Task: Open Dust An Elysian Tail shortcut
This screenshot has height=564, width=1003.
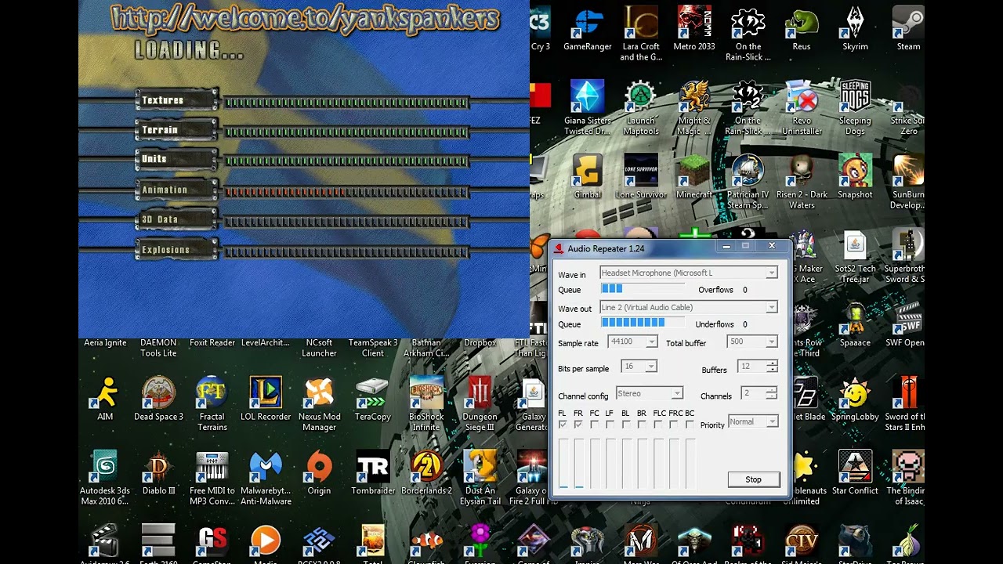Action: point(480,478)
